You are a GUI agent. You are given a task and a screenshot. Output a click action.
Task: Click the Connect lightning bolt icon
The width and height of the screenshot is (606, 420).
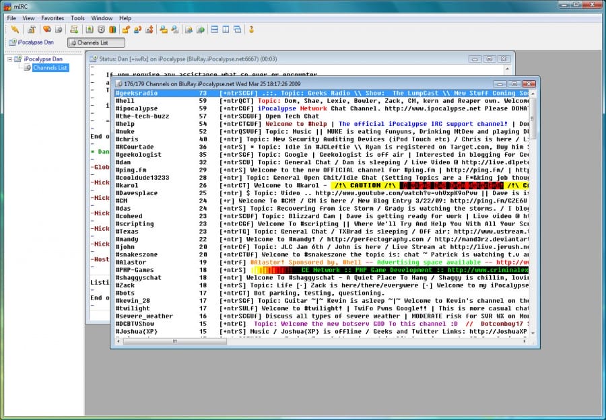[x=13, y=30]
